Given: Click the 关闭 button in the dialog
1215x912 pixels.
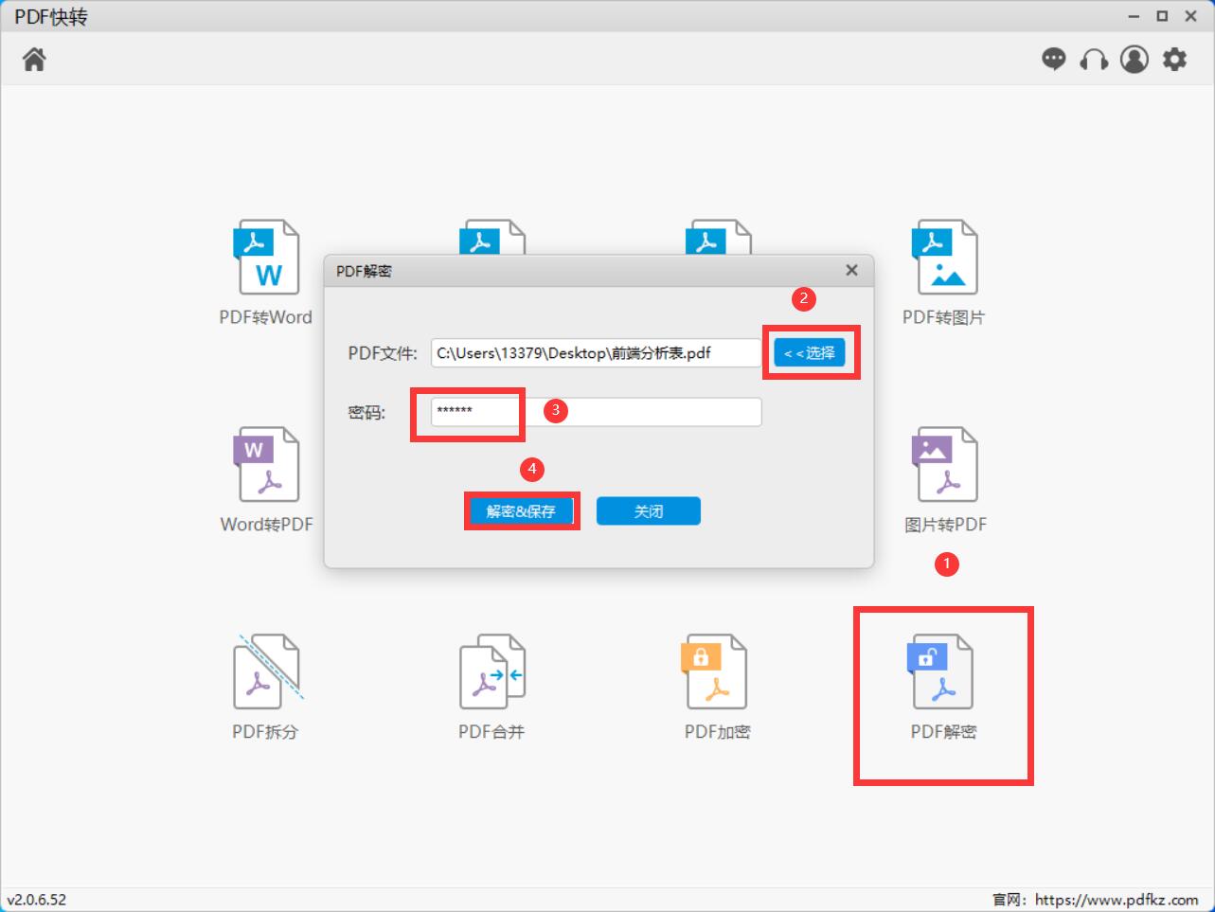Looking at the screenshot, I should pyautogui.click(x=648, y=510).
